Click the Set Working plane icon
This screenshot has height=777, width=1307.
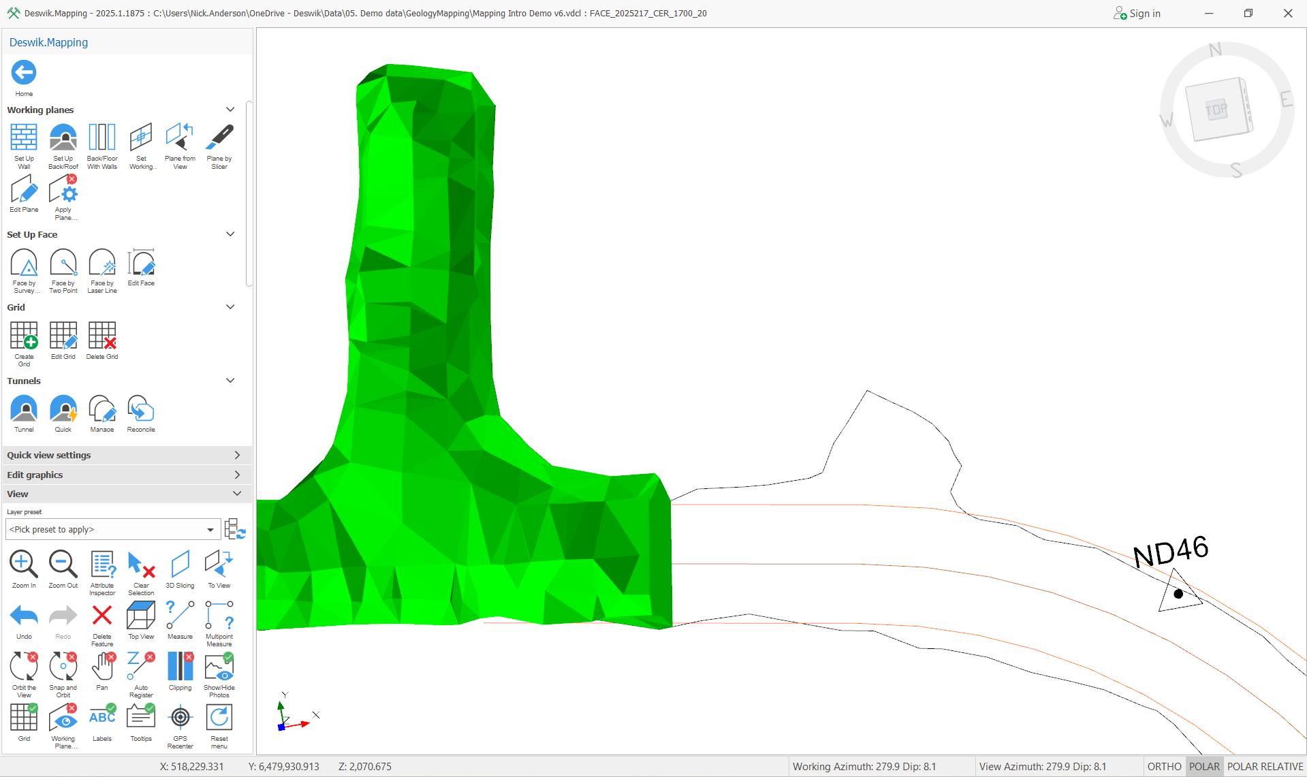point(141,146)
